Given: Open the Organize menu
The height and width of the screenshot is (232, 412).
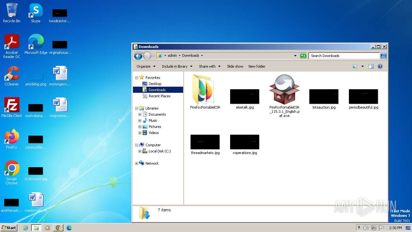Looking at the screenshot, I should click(146, 66).
